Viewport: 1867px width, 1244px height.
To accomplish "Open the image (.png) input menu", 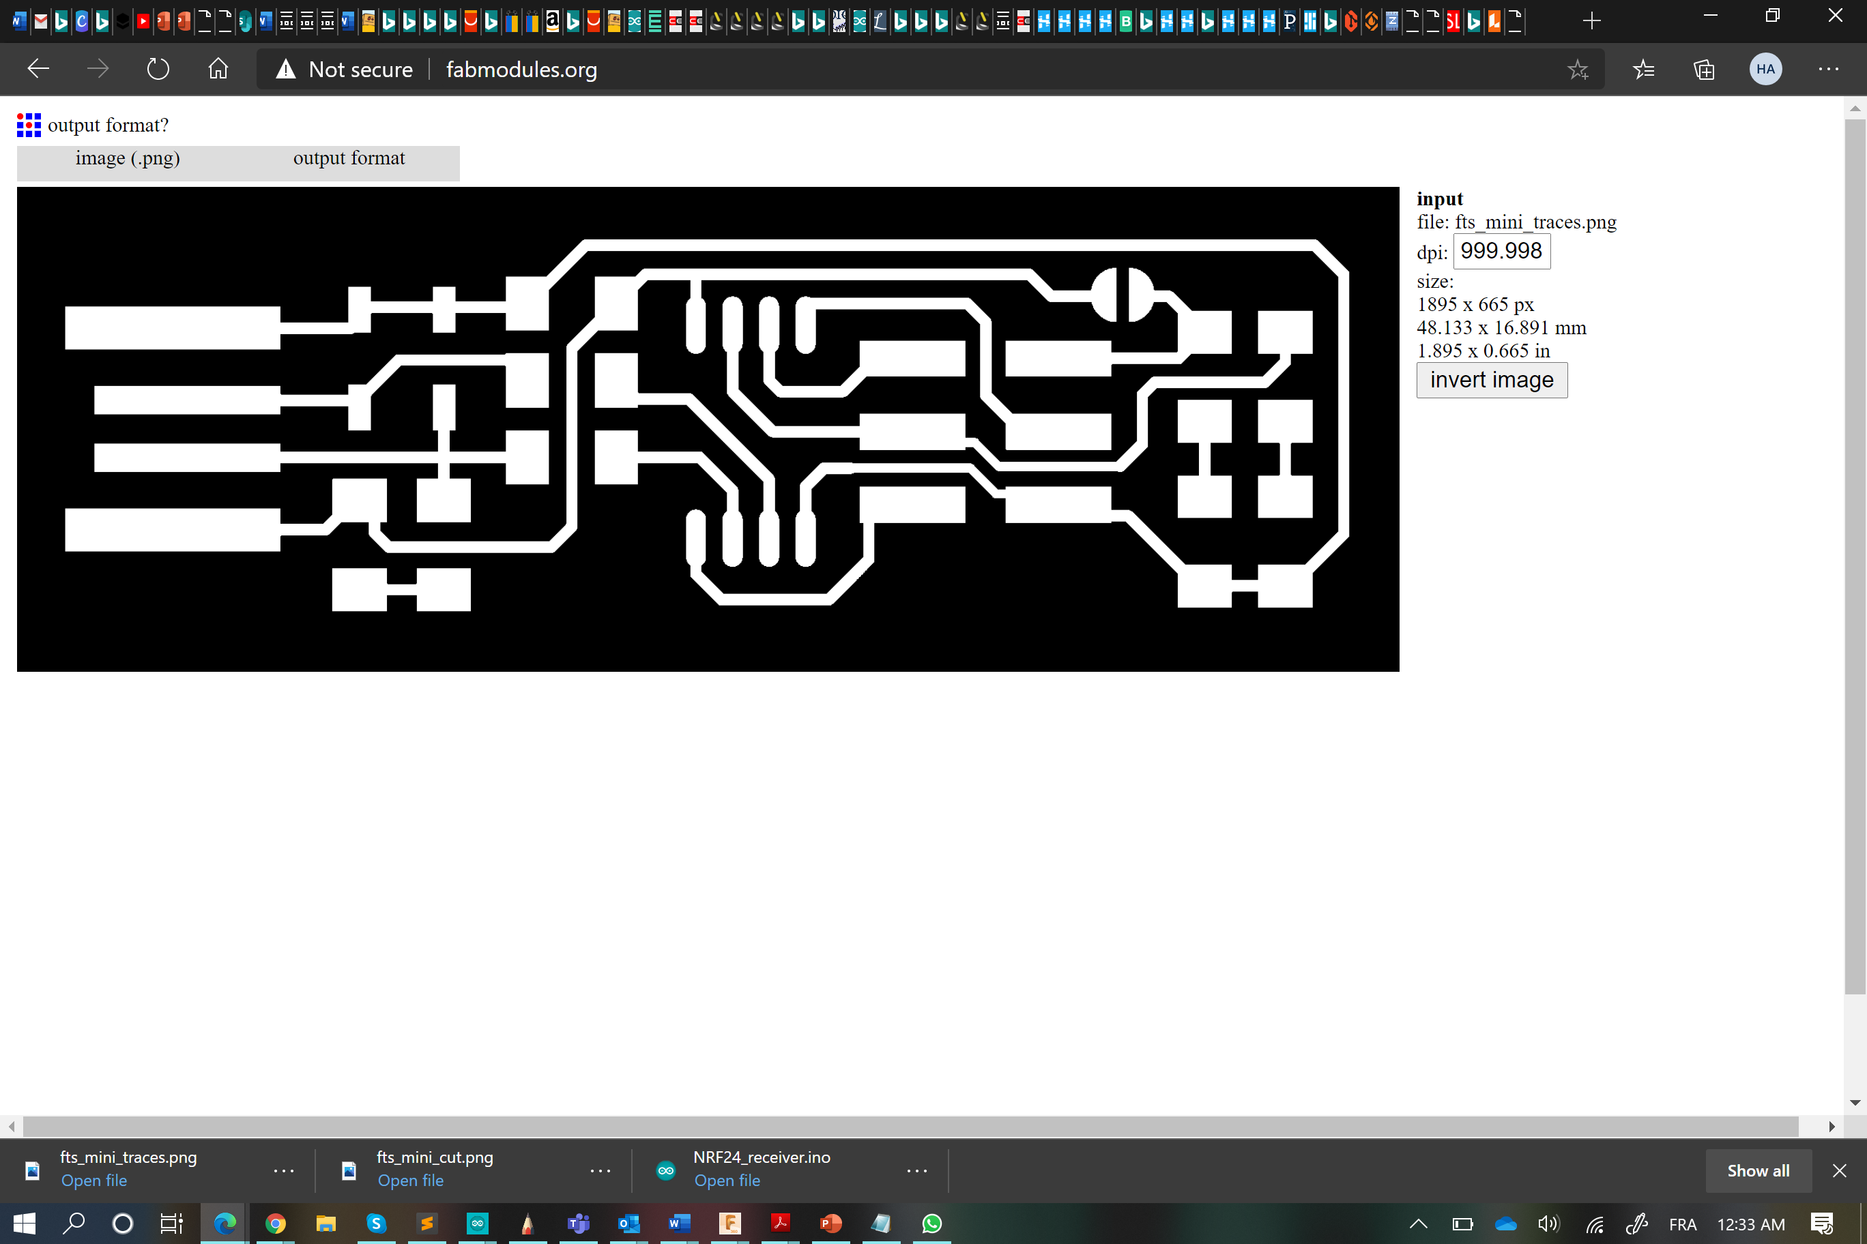I will click(128, 159).
